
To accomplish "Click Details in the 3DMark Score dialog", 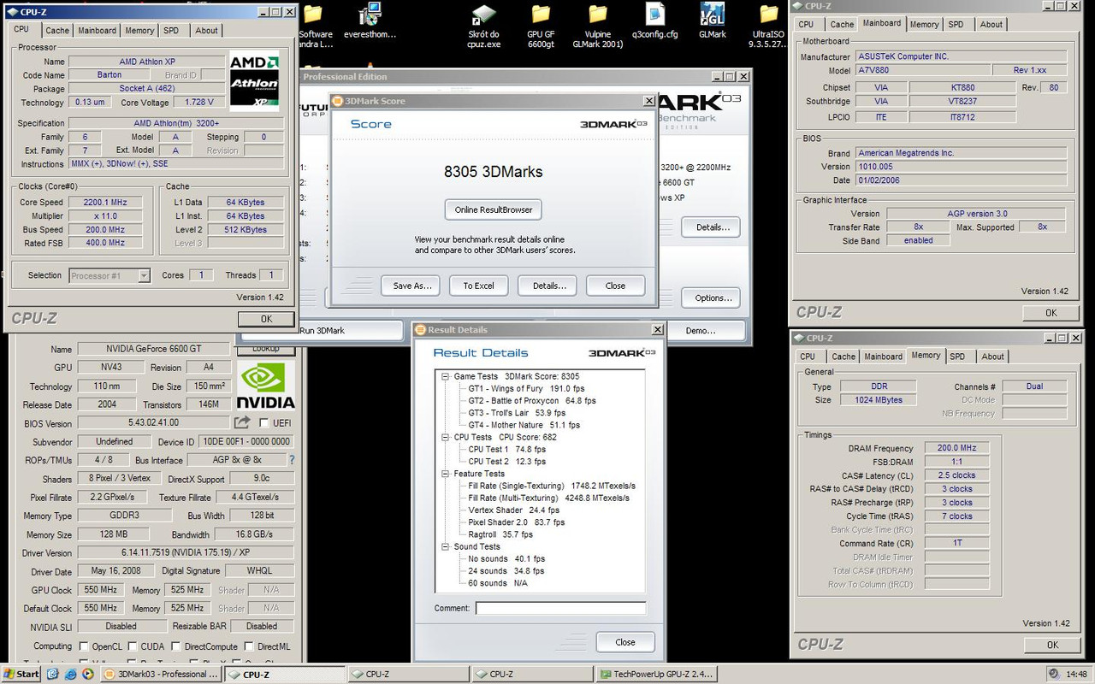I will coord(547,286).
